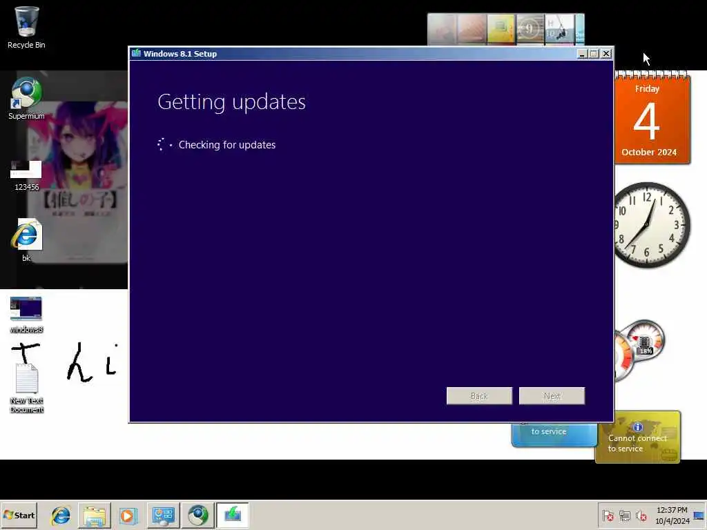Click the Next button in Setup

tap(552, 395)
